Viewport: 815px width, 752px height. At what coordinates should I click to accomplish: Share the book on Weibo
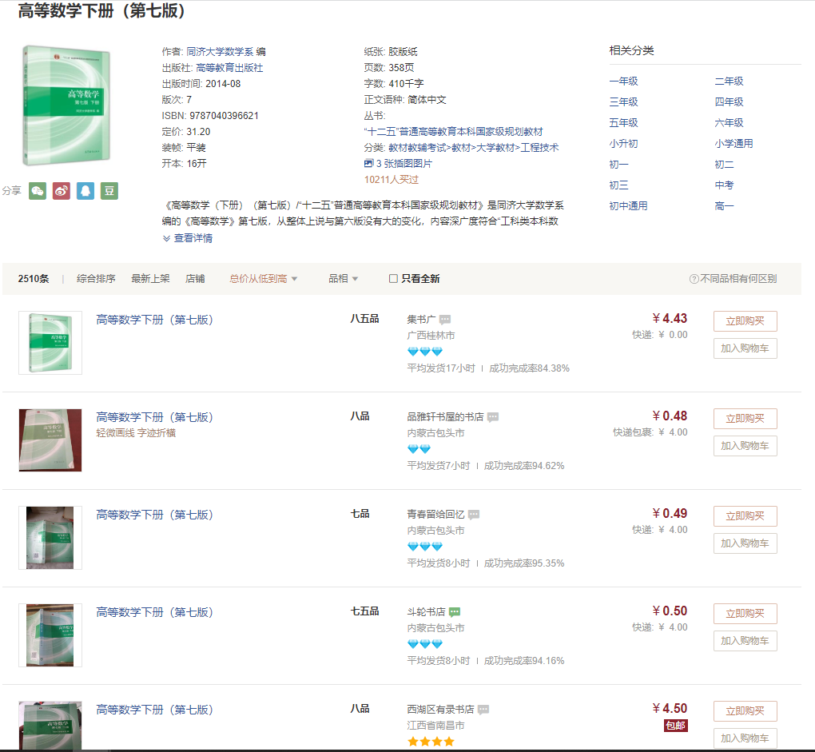coord(61,192)
